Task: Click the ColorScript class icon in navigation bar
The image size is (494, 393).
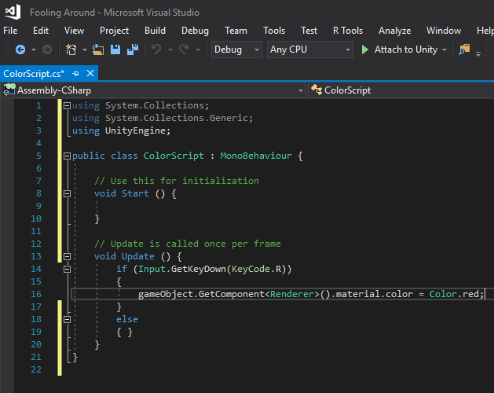Action: click(x=317, y=90)
